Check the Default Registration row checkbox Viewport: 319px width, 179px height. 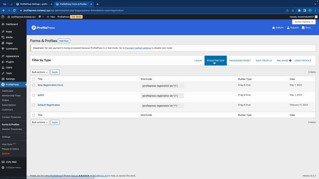pos(33,105)
